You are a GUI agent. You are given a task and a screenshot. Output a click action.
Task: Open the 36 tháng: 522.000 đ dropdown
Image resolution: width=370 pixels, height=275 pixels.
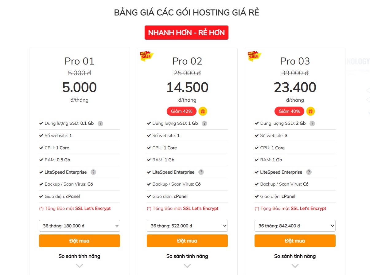(187, 226)
